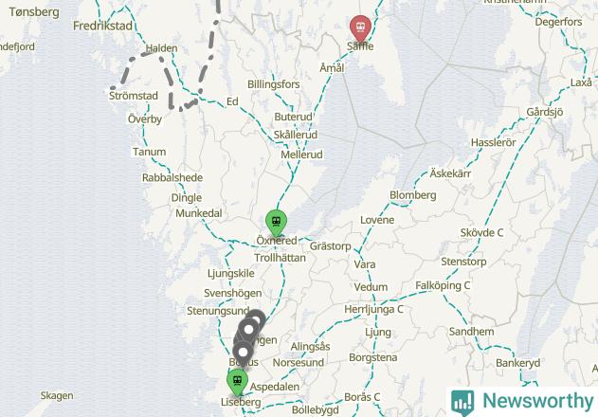Click the green train marker at Liseberg

pos(237,381)
